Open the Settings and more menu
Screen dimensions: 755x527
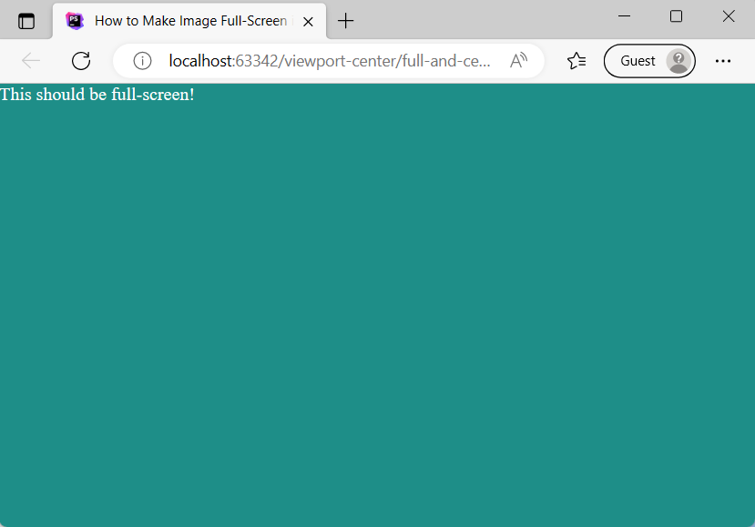tap(723, 60)
